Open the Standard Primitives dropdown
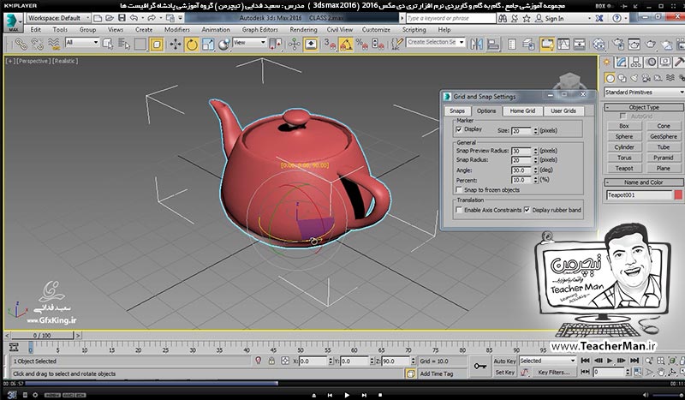This screenshot has height=400, width=685. (645, 93)
